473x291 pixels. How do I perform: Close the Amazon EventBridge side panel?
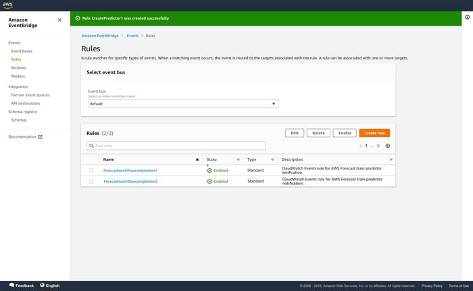59,20
